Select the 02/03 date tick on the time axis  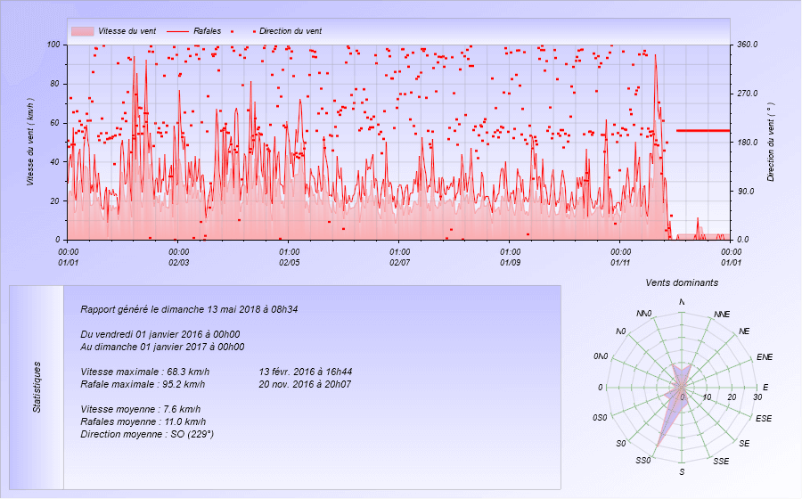coord(178,263)
